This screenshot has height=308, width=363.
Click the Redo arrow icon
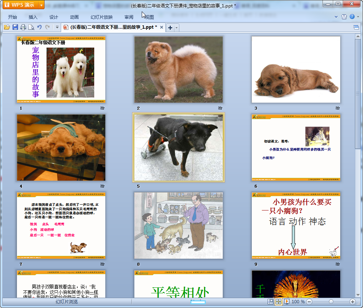(47, 27)
